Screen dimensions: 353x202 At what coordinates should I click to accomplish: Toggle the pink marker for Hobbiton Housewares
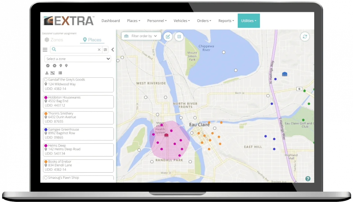[46, 97]
